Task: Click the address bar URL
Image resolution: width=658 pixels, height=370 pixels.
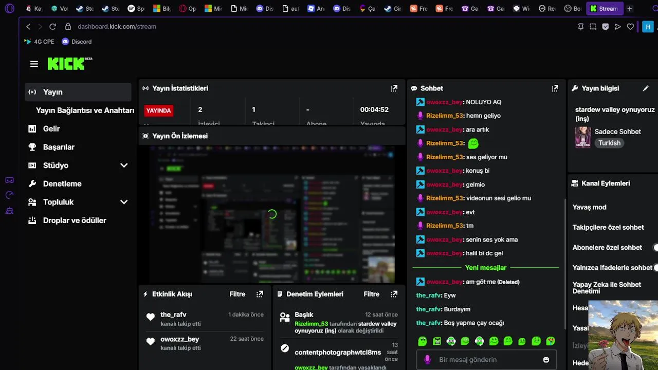Action: [x=117, y=27]
